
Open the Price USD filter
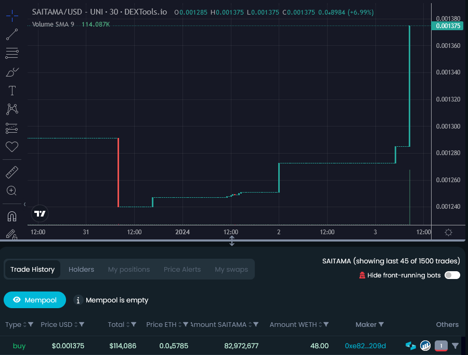point(82,324)
